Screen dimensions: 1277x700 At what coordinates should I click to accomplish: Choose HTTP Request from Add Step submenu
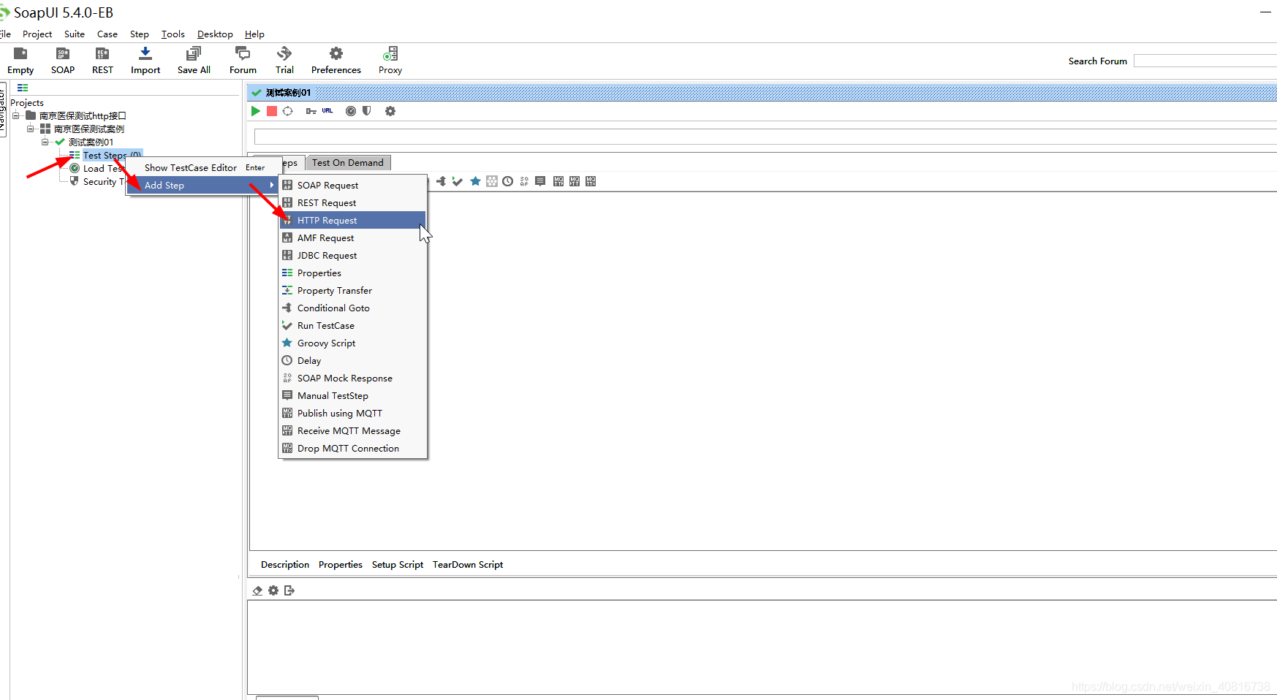tap(352, 220)
